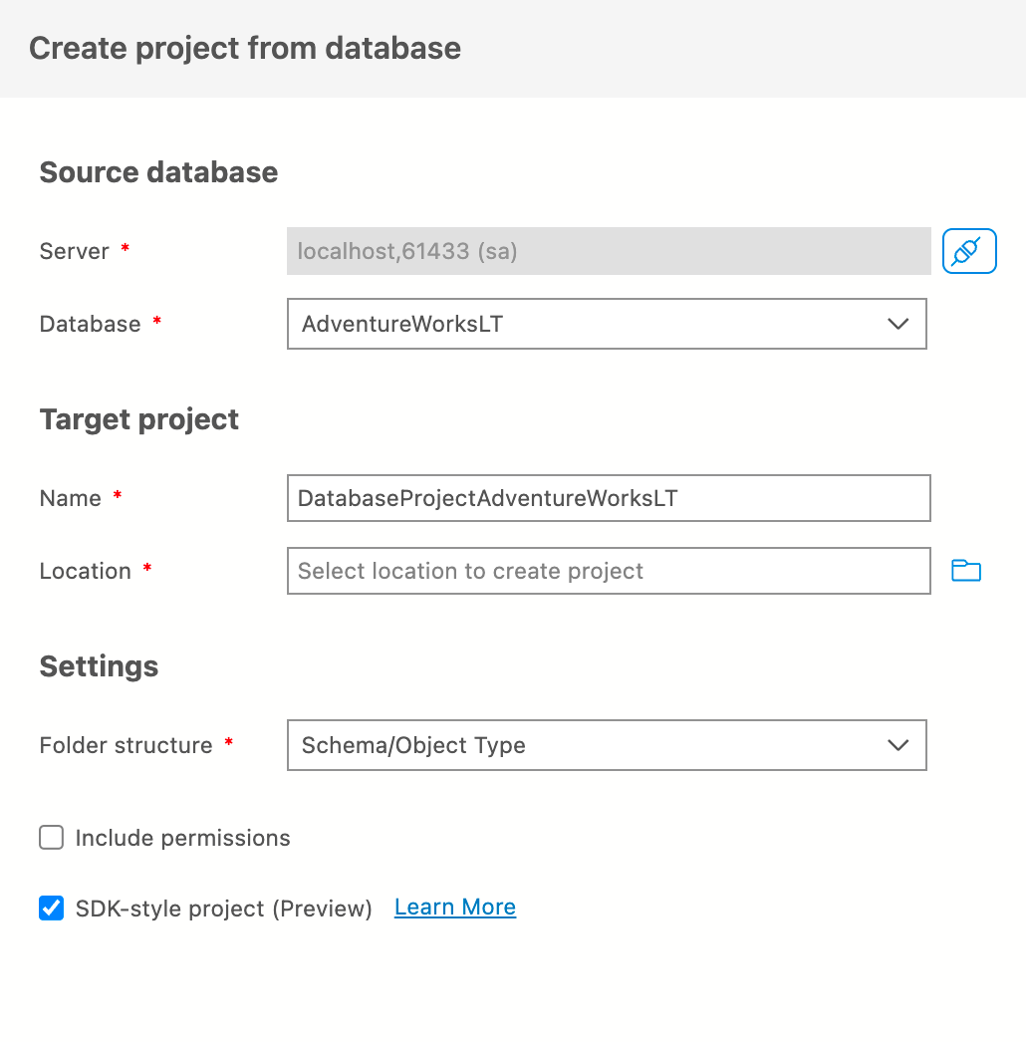Open the Learn More link
The image size is (1026, 1042).
point(455,907)
